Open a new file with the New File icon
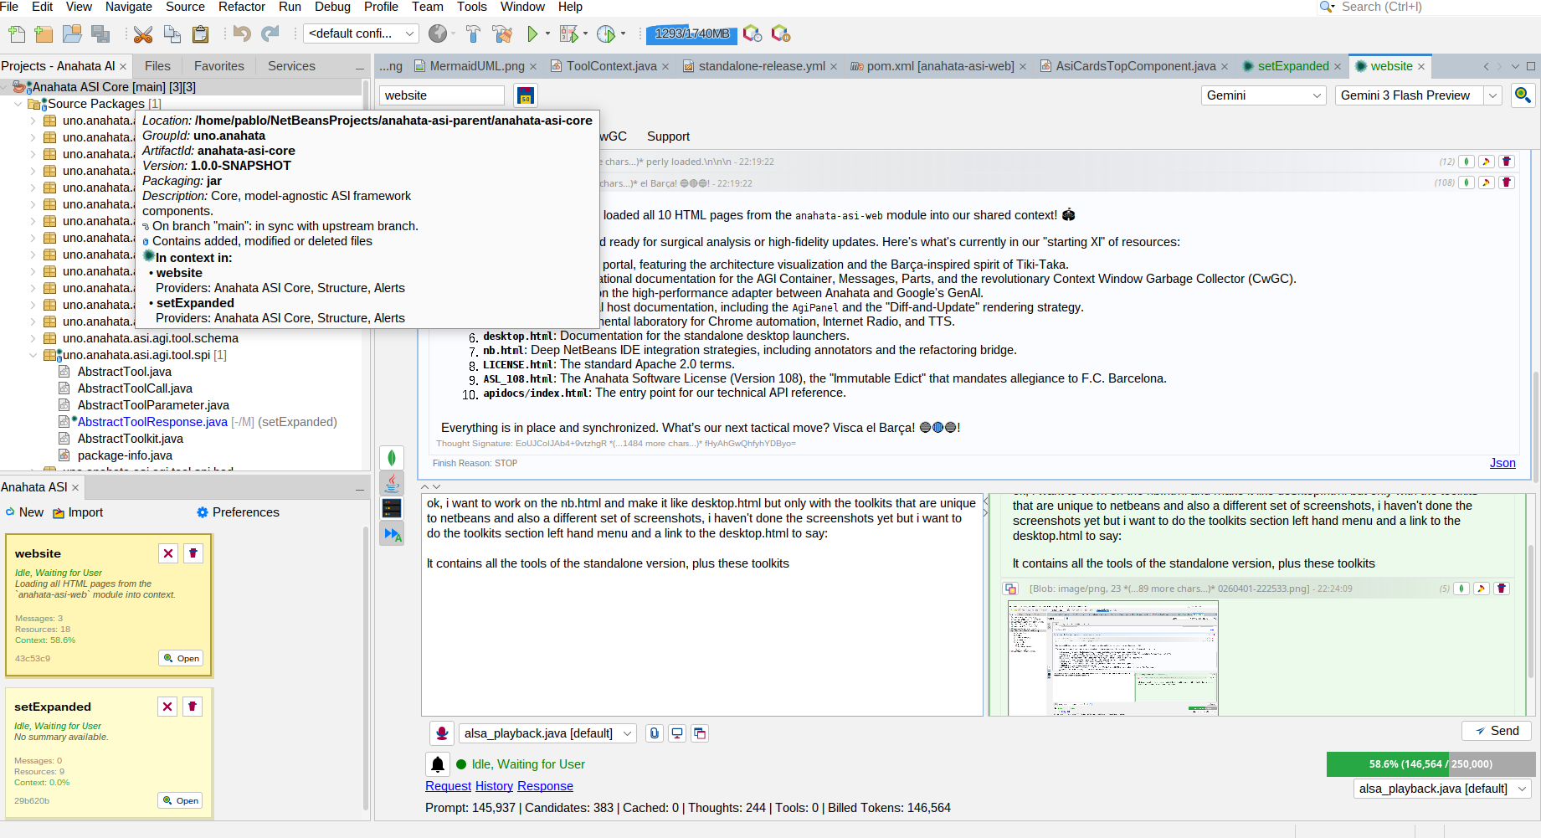The height and width of the screenshot is (838, 1541). (x=16, y=33)
